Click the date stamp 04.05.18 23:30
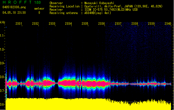 click(x=14, y=13)
